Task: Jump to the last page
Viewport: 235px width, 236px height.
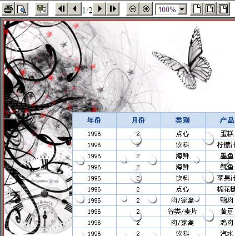Action: click(x=113, y=9)
